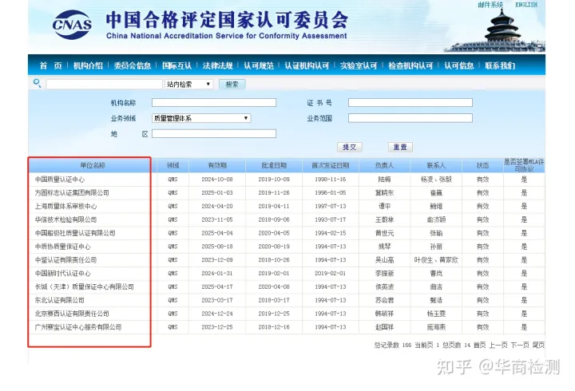
Task: Click the 2024-10-08 validity date cell
Action: 217,180
